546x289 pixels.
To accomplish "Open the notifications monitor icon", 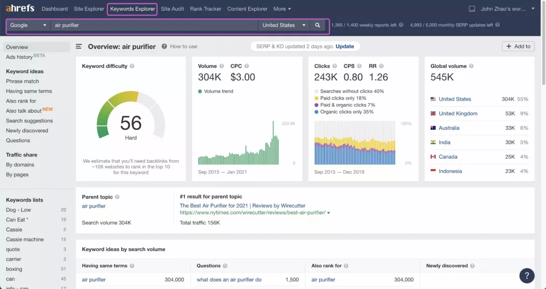I will 472,9.
